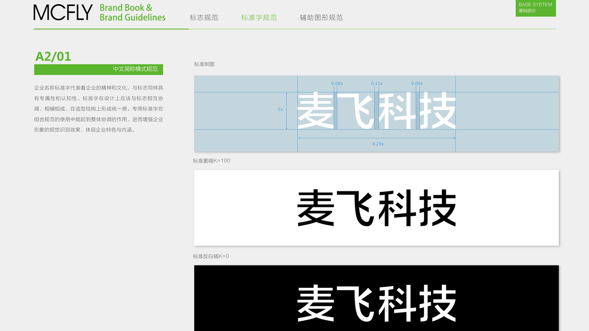Select the black-on-white 麦飞科技 wordmark
The width and height of the screenshot is (589, 331).
coord(376,208)
